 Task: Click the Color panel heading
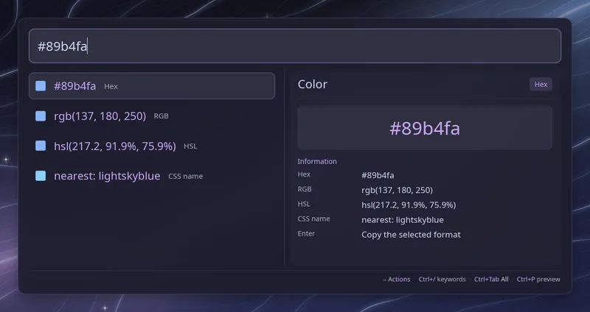[x=312, y=84]
